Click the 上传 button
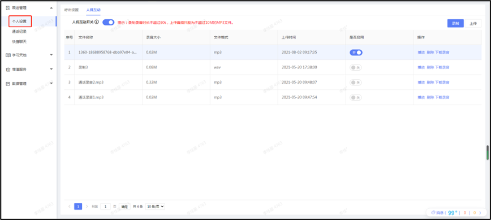Image resolution: width=491 pixels, height=220 pixels. (473, 23)
